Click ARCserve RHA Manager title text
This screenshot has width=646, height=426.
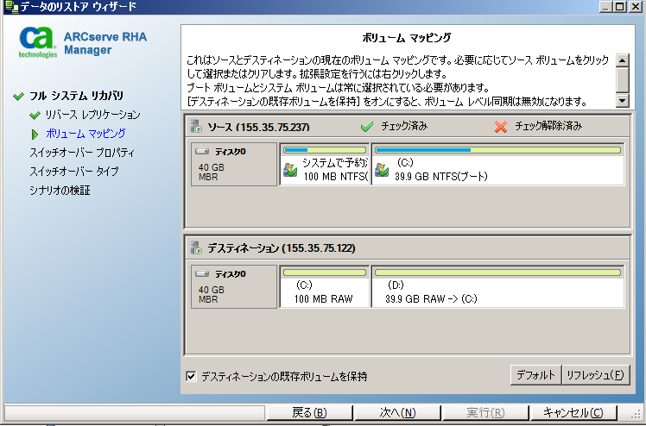[x=105, y=43]
